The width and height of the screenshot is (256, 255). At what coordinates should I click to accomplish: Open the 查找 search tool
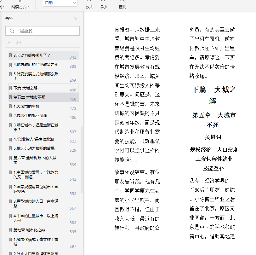tap(122, 5)
